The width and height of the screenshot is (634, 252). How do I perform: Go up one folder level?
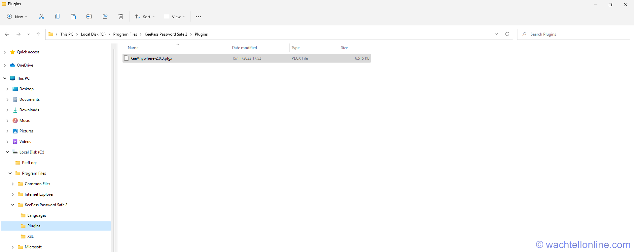(x=38, y=34)
